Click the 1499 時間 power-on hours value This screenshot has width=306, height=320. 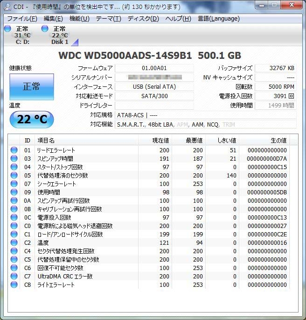tap(275, 106)
